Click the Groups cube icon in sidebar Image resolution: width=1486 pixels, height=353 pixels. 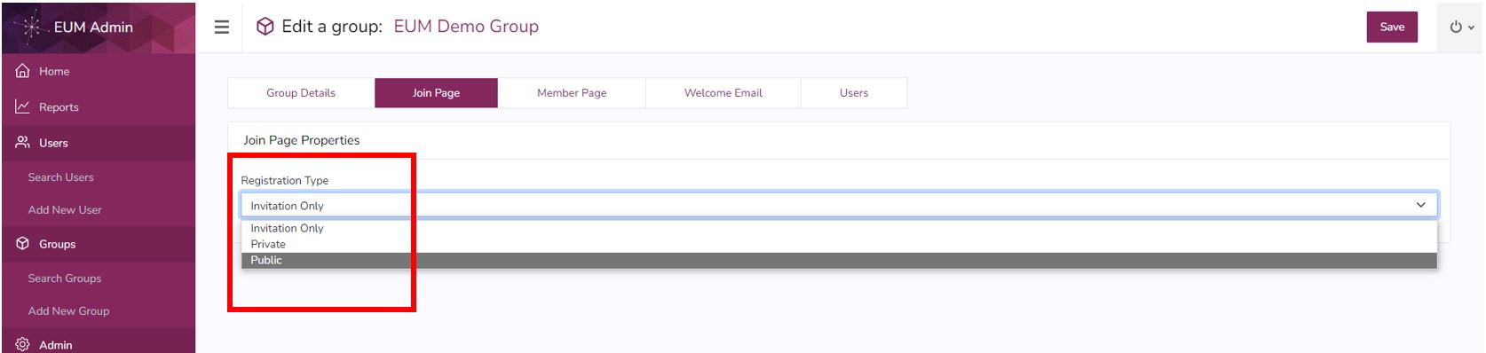tap(23, 243)
